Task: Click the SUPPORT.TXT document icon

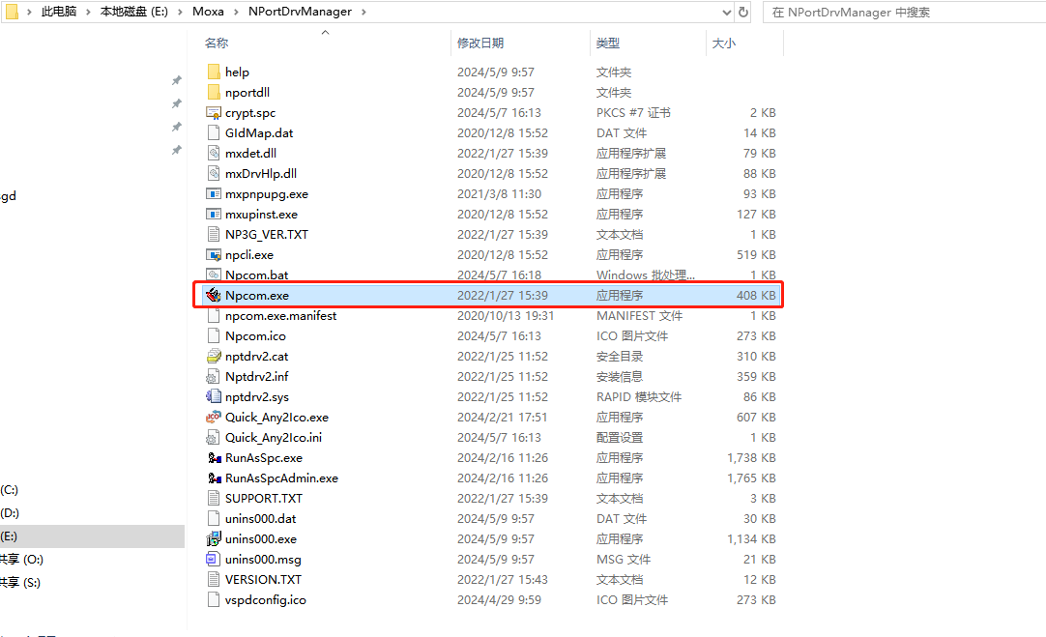Action: pyautogui.click(x=214, y=498)
